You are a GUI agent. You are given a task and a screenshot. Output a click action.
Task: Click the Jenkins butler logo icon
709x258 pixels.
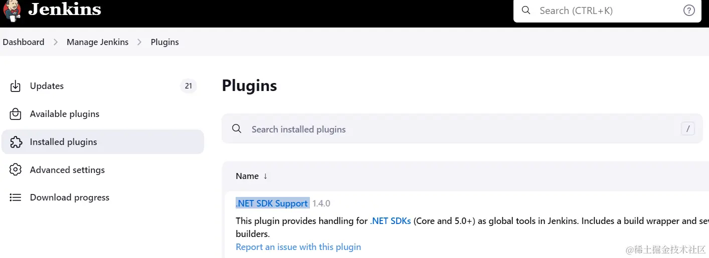(12, 10)
